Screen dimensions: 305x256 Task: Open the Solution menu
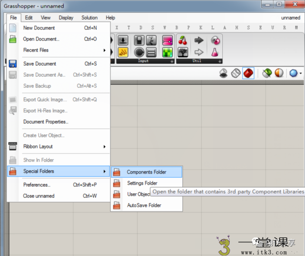tap(89, 18)
